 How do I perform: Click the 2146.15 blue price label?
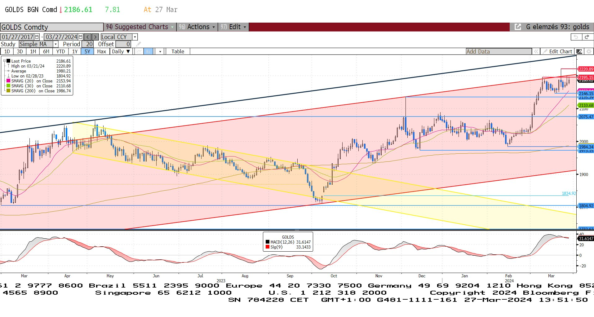pyautogui.click(x=586, y=93)
